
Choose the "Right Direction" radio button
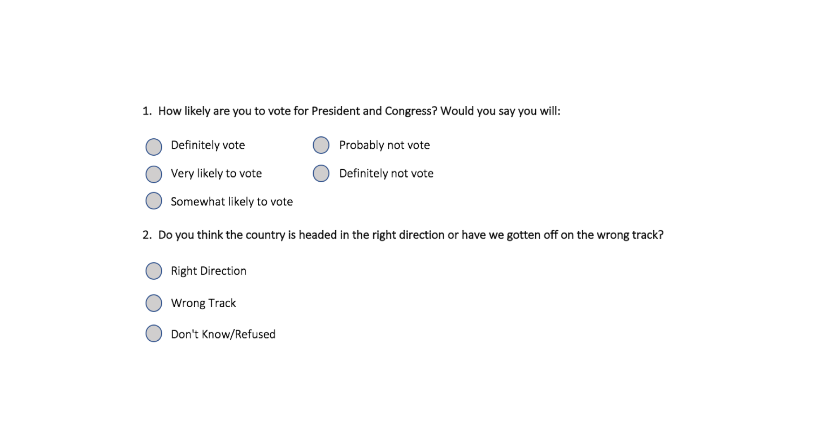click(x=154, y=271)
